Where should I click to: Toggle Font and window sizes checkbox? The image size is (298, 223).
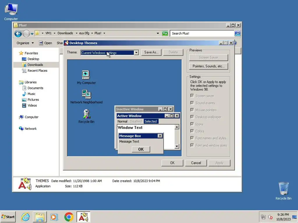tap(192, 145)
